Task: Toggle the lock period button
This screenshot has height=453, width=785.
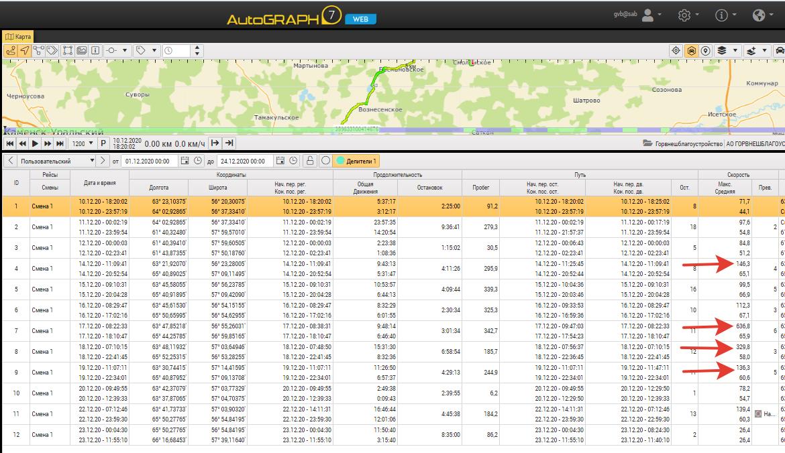Action: pyautogui.click(x=309, y=161)
